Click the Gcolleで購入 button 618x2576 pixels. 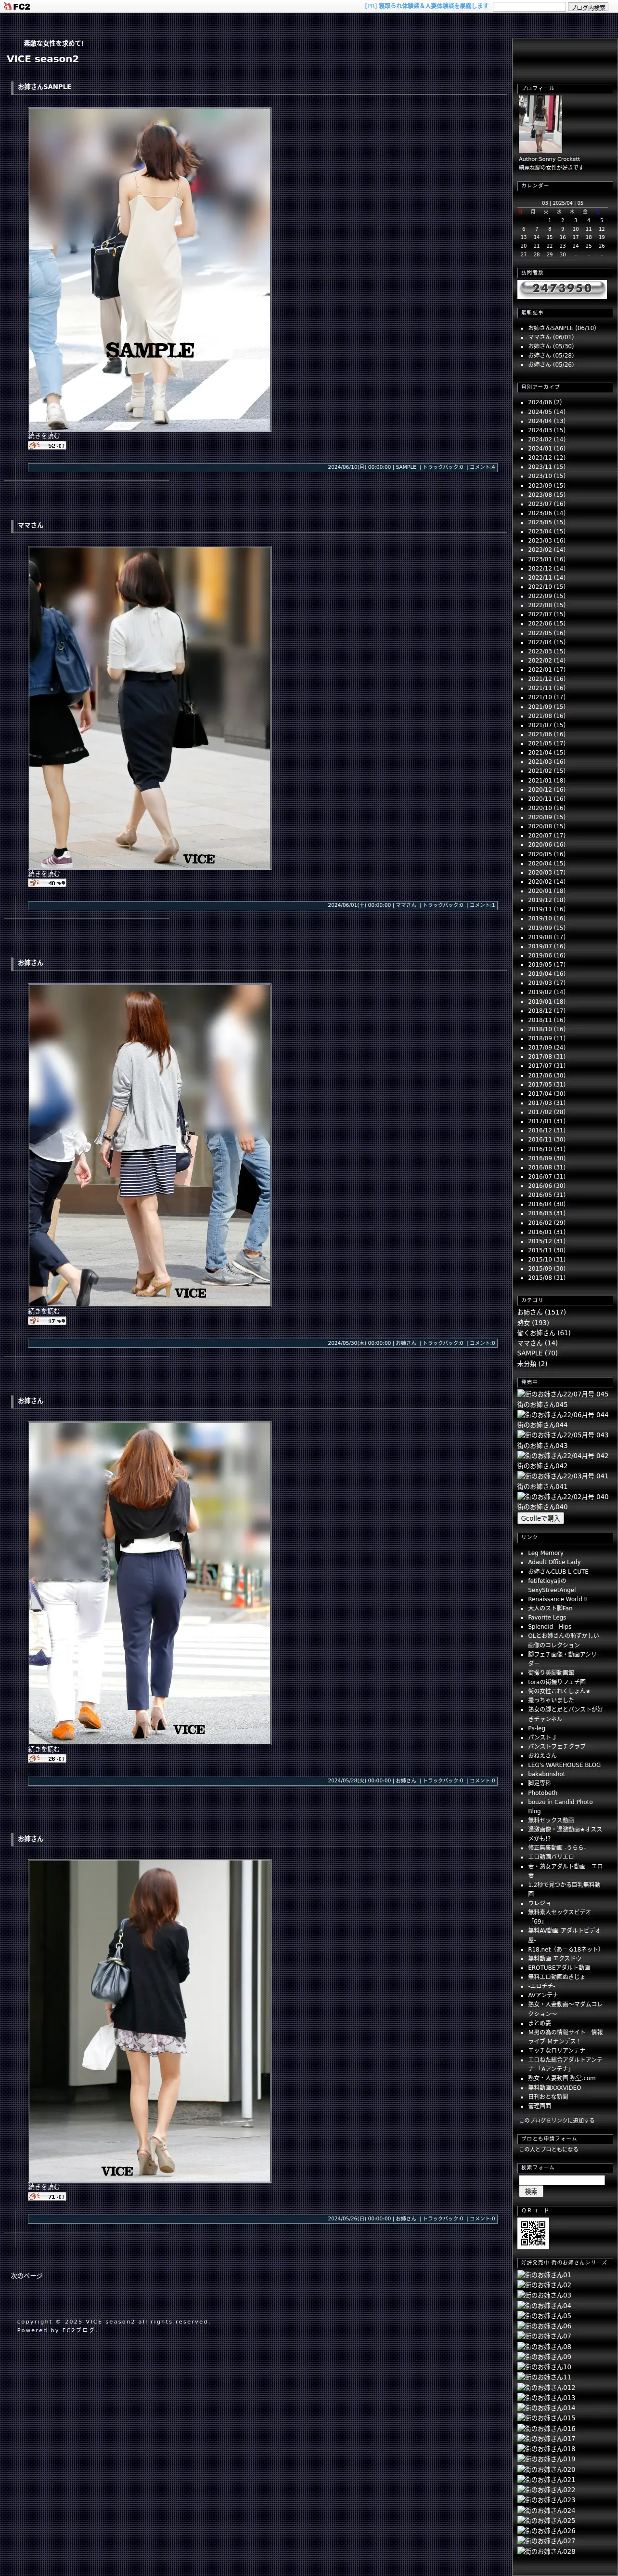(541, 1518)
